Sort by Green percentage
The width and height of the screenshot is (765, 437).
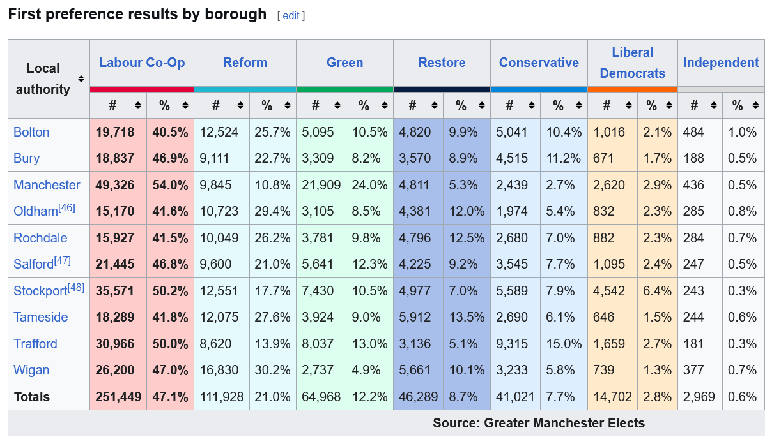tap(385, 105)
